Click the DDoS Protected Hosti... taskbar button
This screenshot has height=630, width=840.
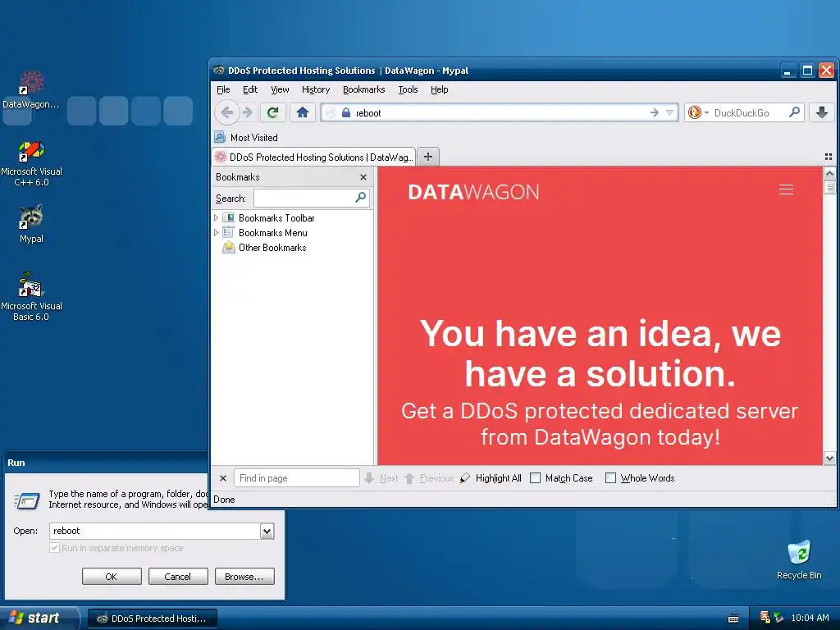[x=152, y=619]
